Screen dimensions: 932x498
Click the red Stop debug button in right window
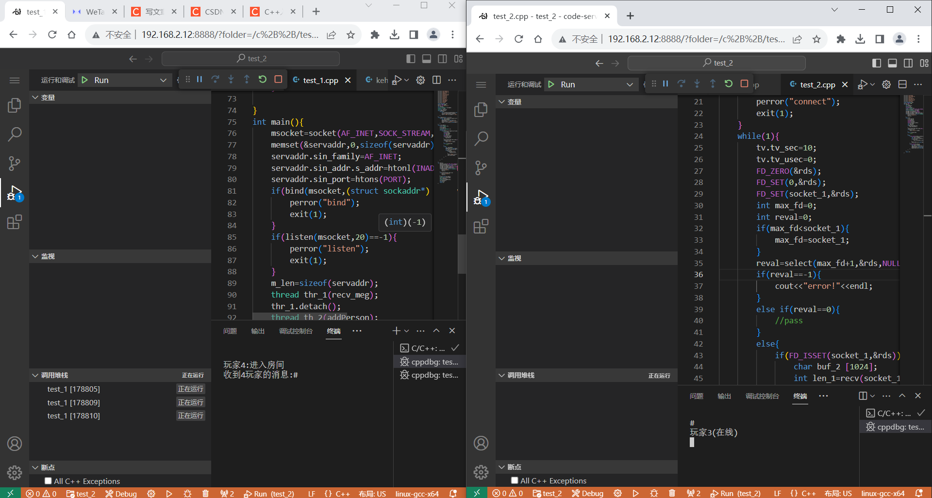[x=744, y=84]
